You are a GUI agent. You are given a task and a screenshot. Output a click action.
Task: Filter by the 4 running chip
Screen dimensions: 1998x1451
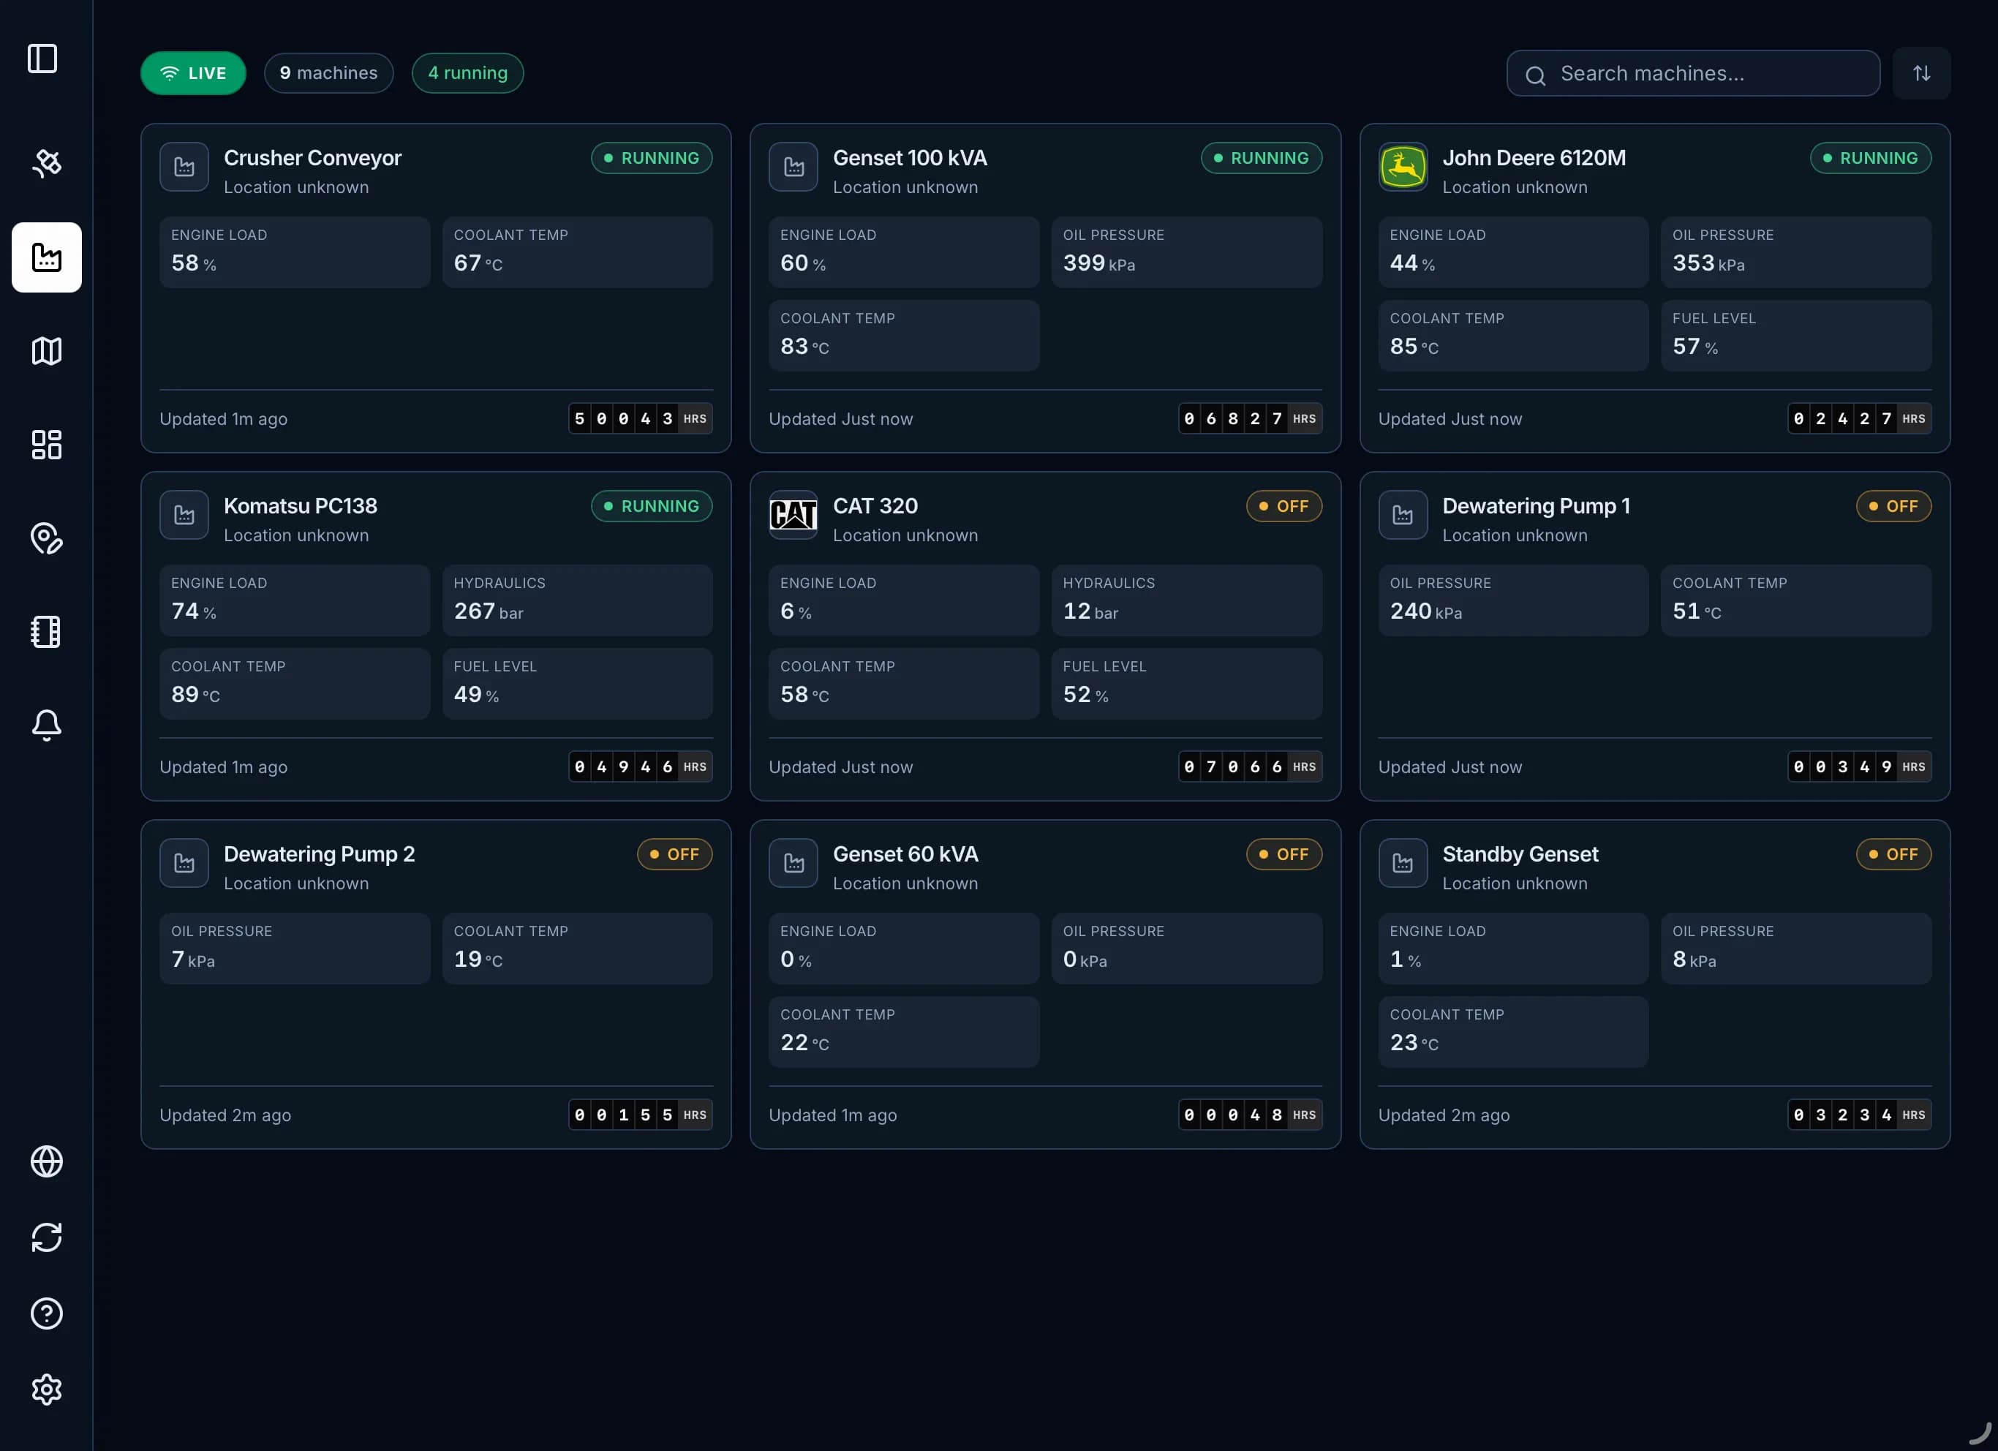pyautogui.click(x=468, y=73)
